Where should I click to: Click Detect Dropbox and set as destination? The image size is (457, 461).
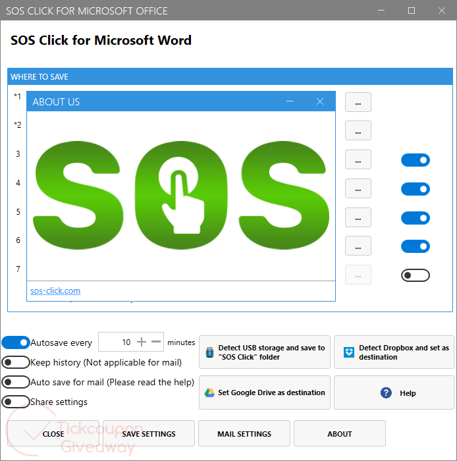pyautogui.click(x=394, y=352)
